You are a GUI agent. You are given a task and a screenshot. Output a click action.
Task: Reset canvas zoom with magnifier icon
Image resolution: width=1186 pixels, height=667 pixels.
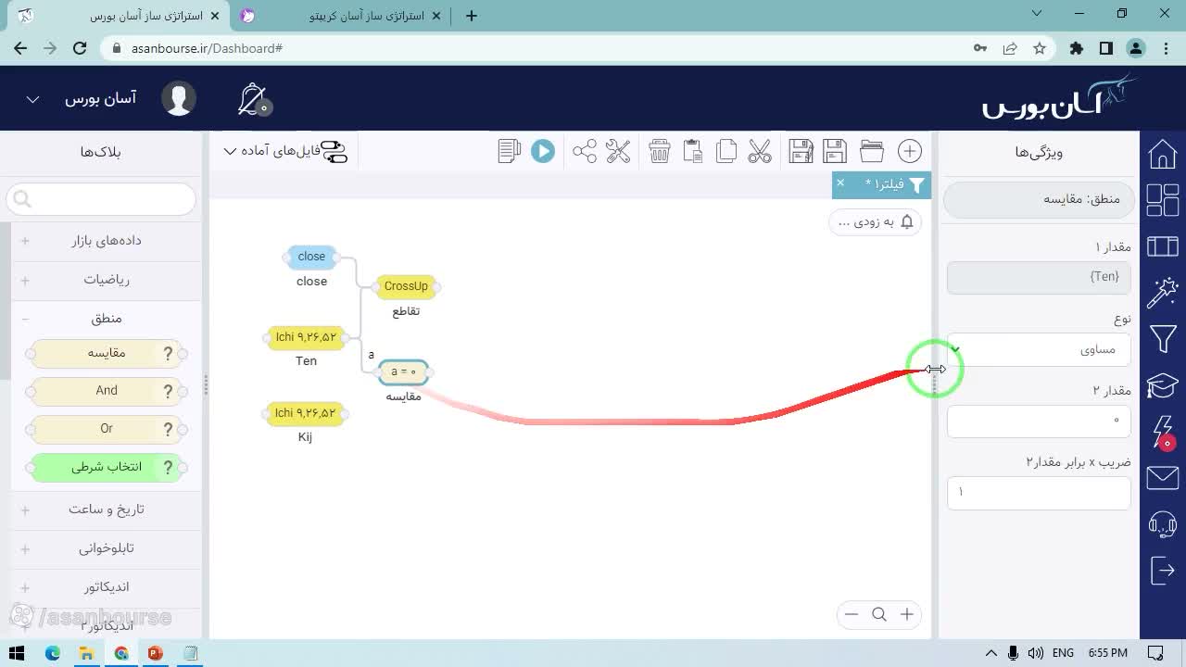point(879,614)
